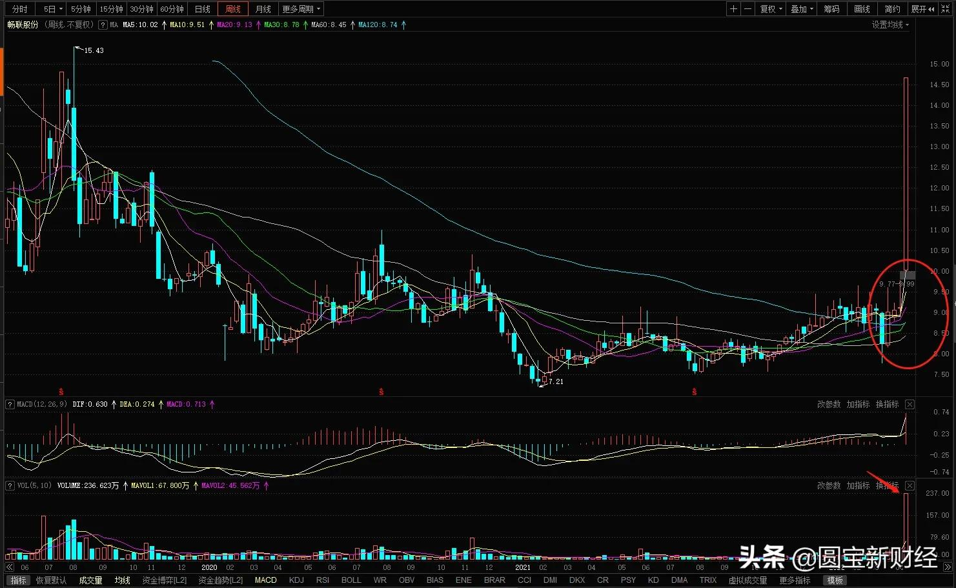This screenshot has width=956, height=588.
Task: Click the 畅联股份 stock name
Action: (x=23, y=25)
